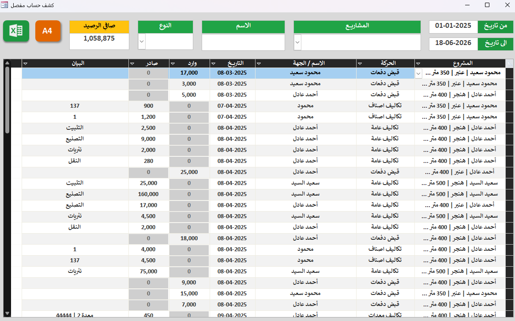Open filter arrow on الحركة column header
Image resolution: width=515 pixels, height=321 pixels.
360,64
